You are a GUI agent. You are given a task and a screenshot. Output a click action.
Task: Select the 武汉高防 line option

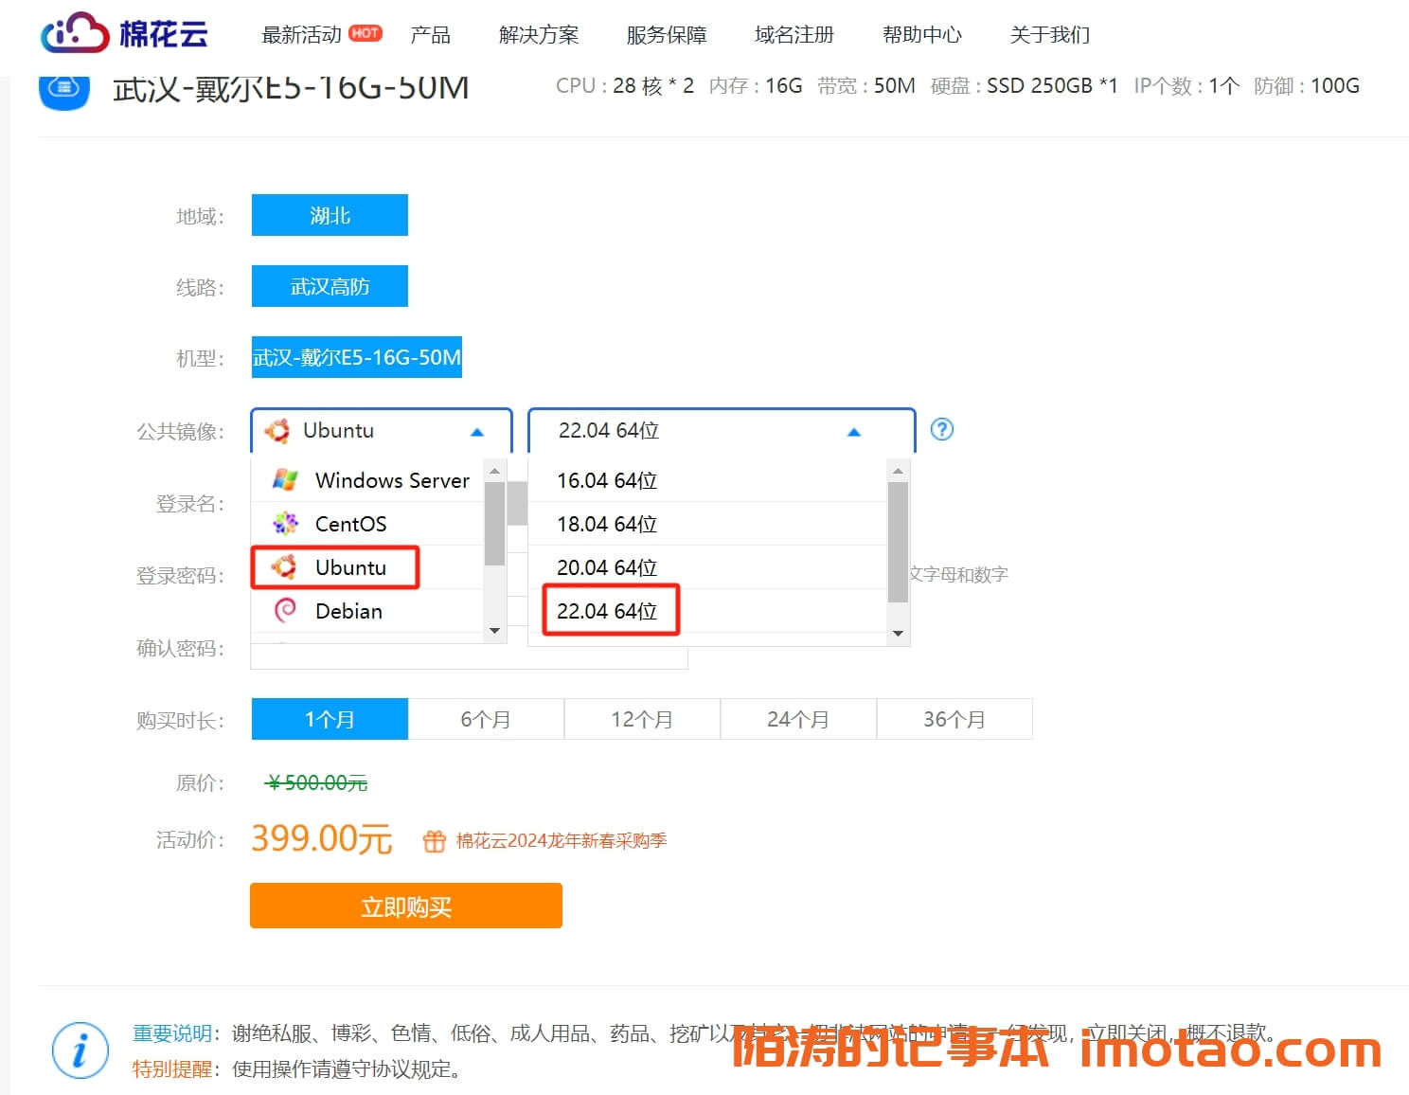coord(330,286)
